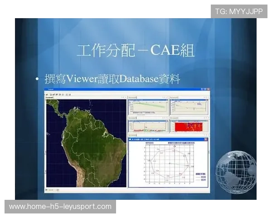Click the bullet text 撰寫Viewer讀取Database資料
This screenshot has height=218, width=272.
(x=112, y=79)
